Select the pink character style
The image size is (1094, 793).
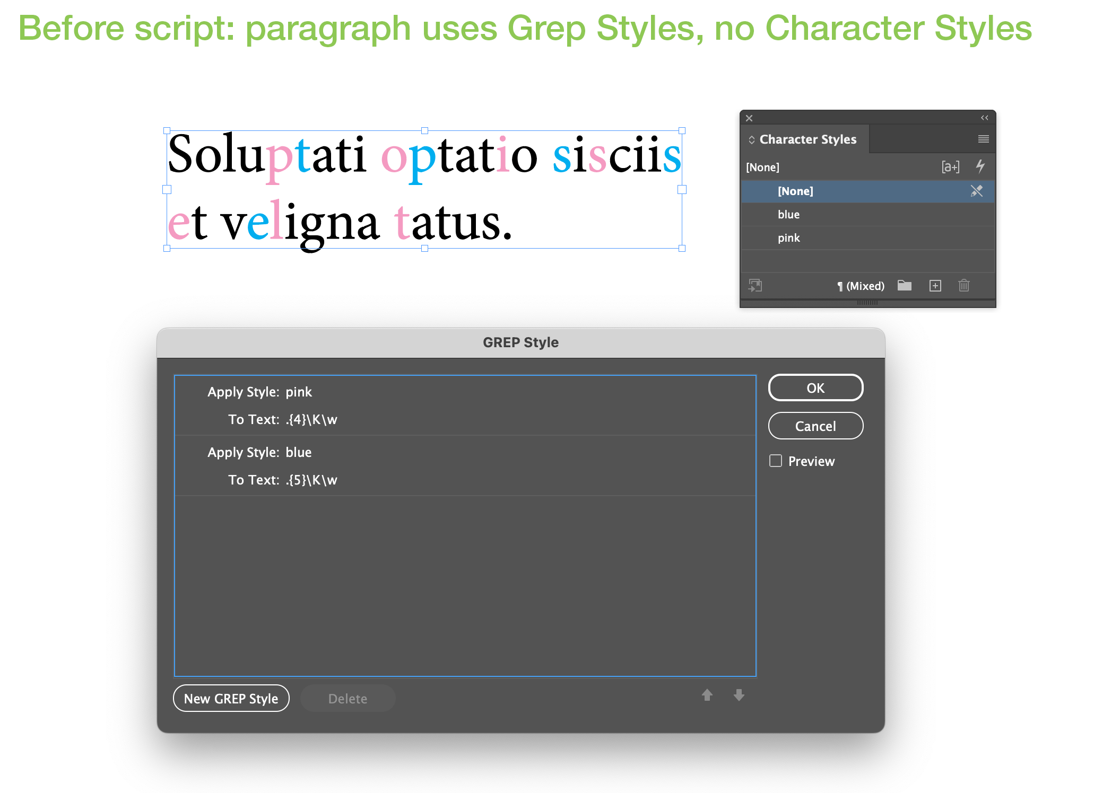(789, 238)
